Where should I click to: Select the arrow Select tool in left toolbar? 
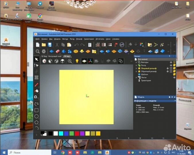point(36,59)
